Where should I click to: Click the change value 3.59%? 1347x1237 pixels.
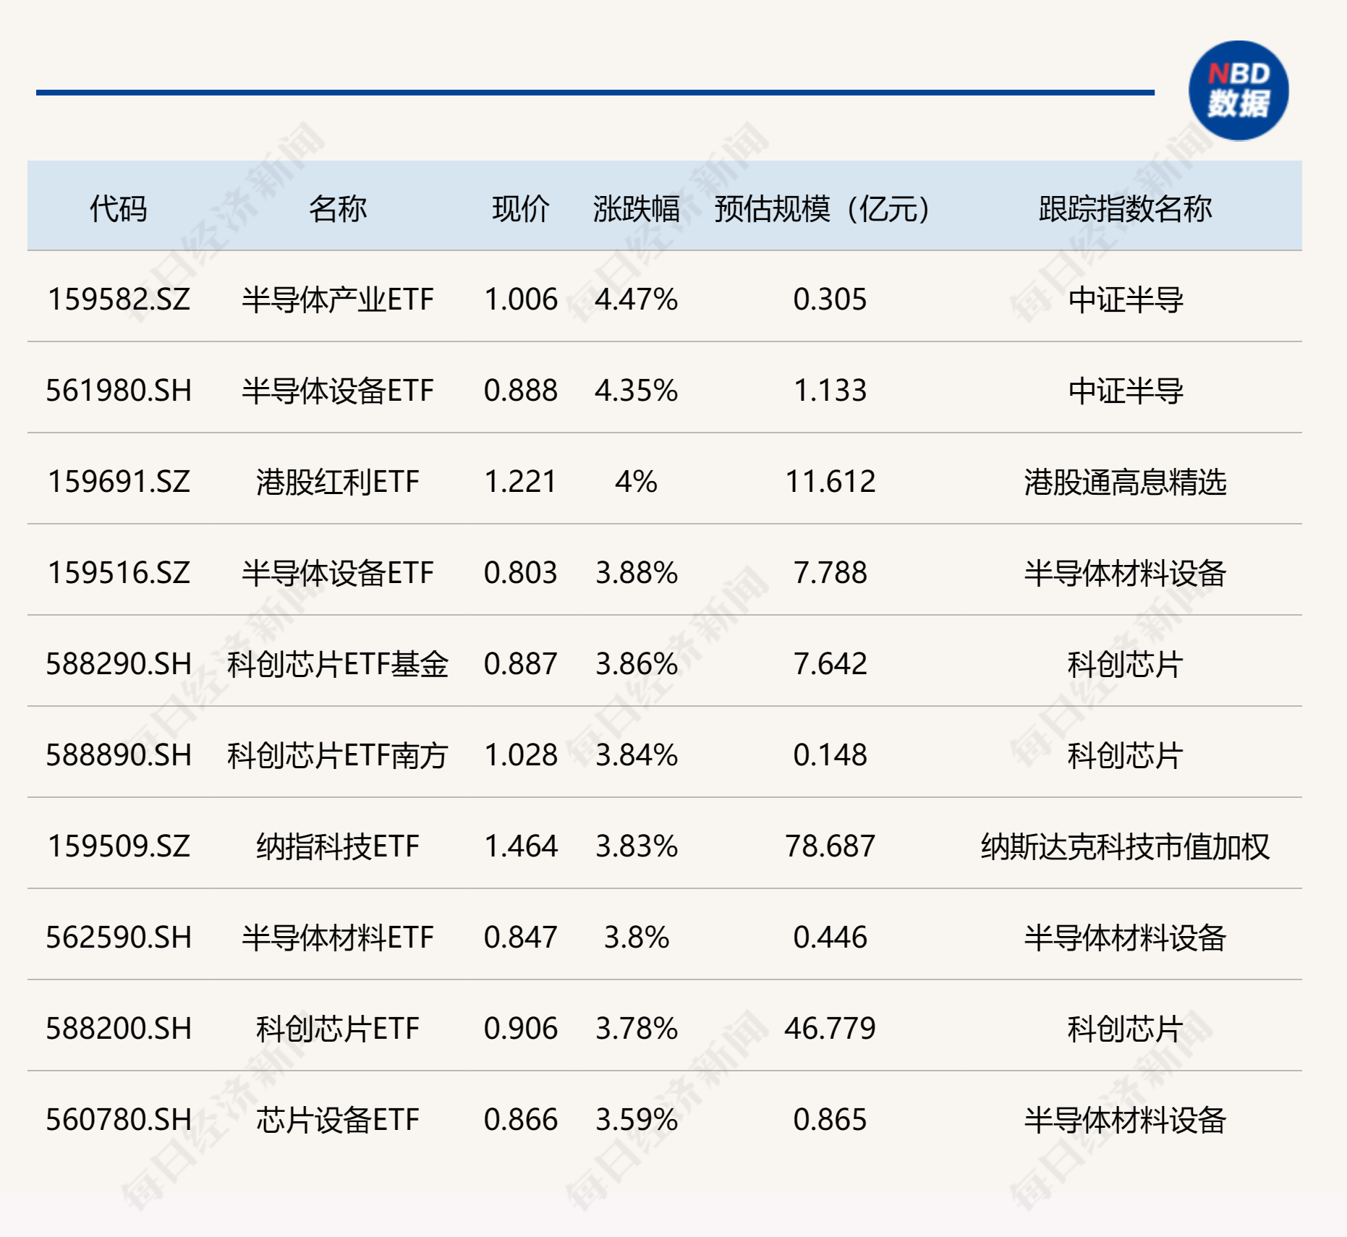[637, 1120]
